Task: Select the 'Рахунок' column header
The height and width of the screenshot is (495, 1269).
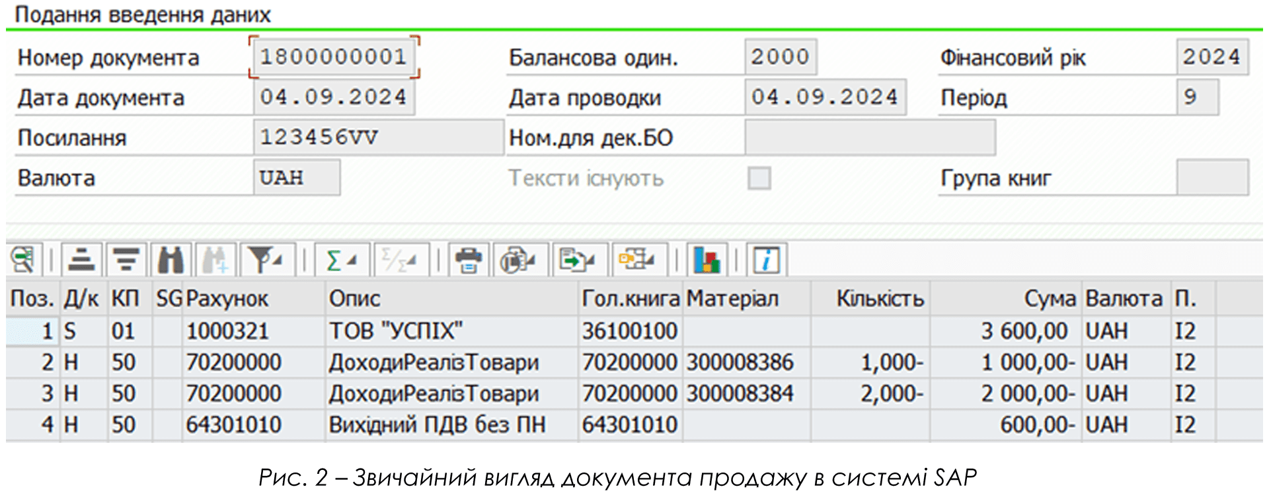Action: pos(254,299)
